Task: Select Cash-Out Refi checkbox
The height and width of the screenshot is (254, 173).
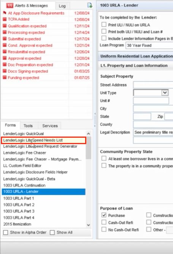Action: (104, 222)
